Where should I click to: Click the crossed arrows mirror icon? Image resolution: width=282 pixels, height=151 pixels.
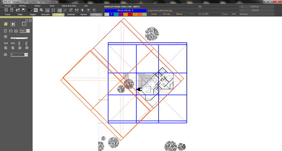77,10
